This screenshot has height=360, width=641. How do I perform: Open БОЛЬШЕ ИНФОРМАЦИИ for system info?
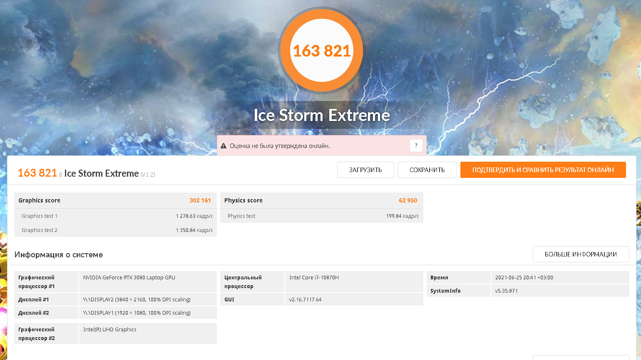tap(581, 254)
